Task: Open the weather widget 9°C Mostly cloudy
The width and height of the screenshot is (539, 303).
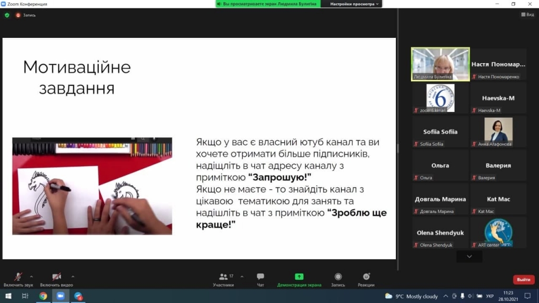Action: pyautogui.click(x=412, y=296)
